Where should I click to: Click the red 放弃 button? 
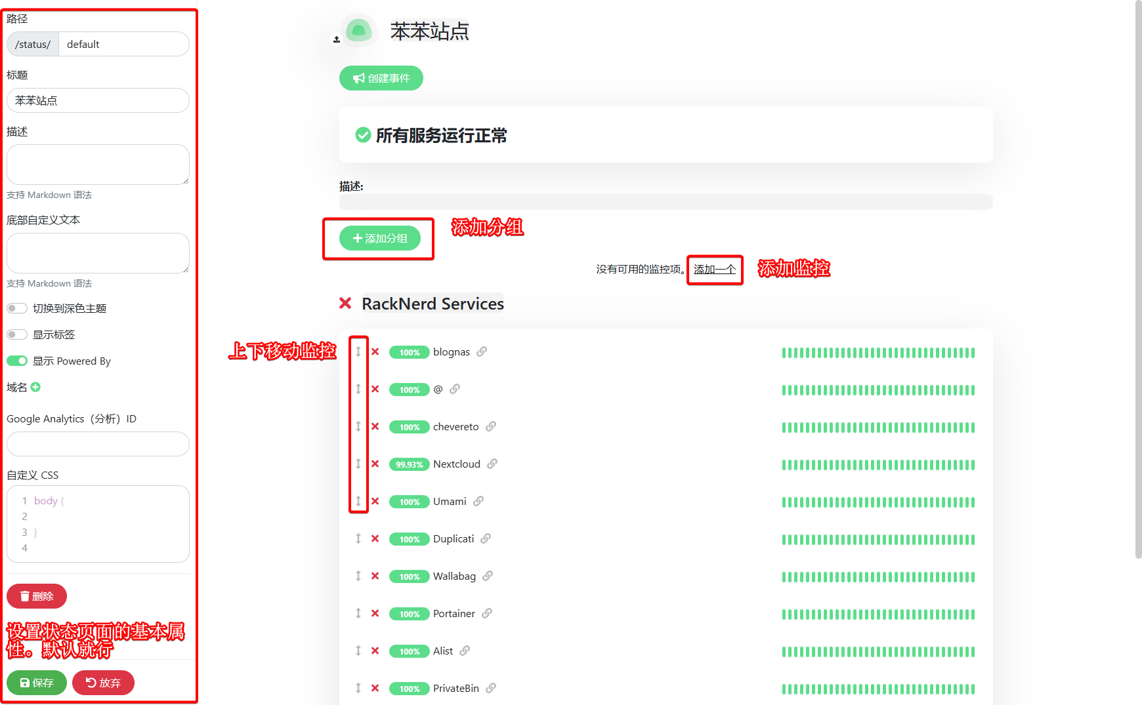pos(103,683)
